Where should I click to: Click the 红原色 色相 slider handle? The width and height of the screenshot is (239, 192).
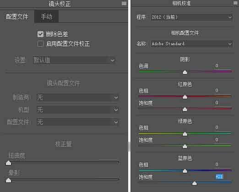pos(185,97)
